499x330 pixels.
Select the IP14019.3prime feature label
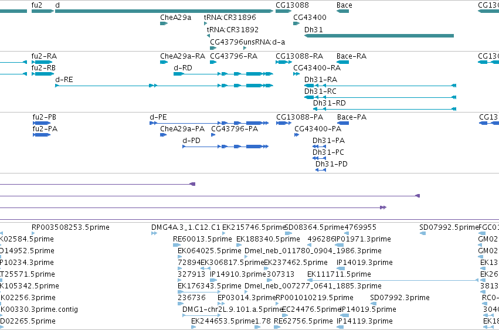(364, 263)
